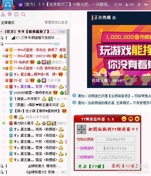Click the crown beside 聚鑫 禹欧 row
Image resolution: width=151 pixels, height=176 pixels.
[63, 105]
